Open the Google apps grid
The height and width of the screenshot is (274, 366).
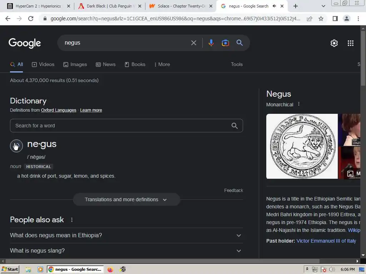pos(350,43)
